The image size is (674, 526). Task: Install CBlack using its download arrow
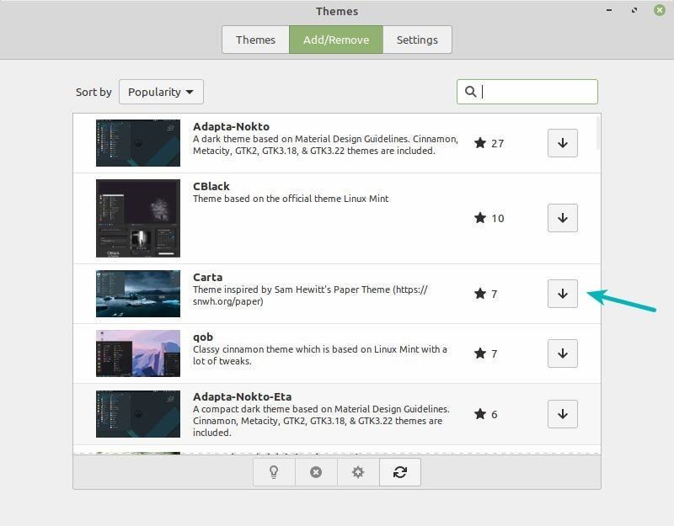point(562,218)
